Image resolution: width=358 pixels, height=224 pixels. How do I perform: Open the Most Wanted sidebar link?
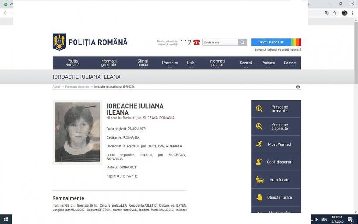pyautogui.click(x=276, y=144)
